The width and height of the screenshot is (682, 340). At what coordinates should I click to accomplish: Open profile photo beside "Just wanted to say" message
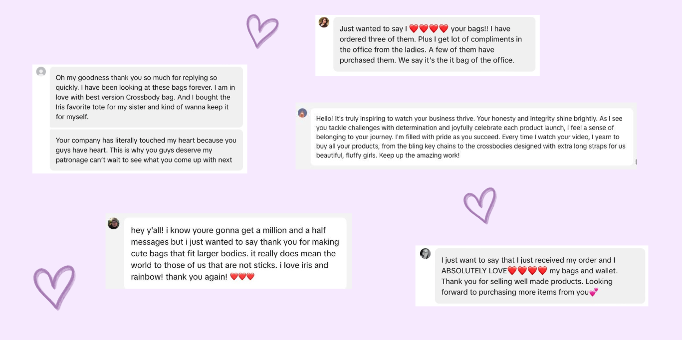[x=324, y=22]
